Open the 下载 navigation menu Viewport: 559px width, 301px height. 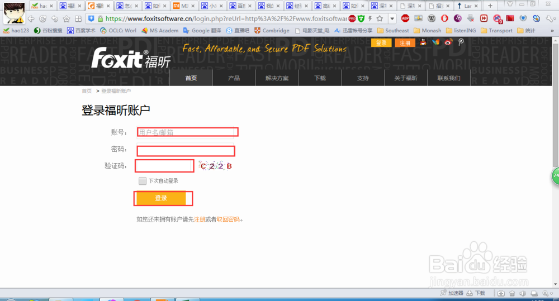[x=320, y=78]
